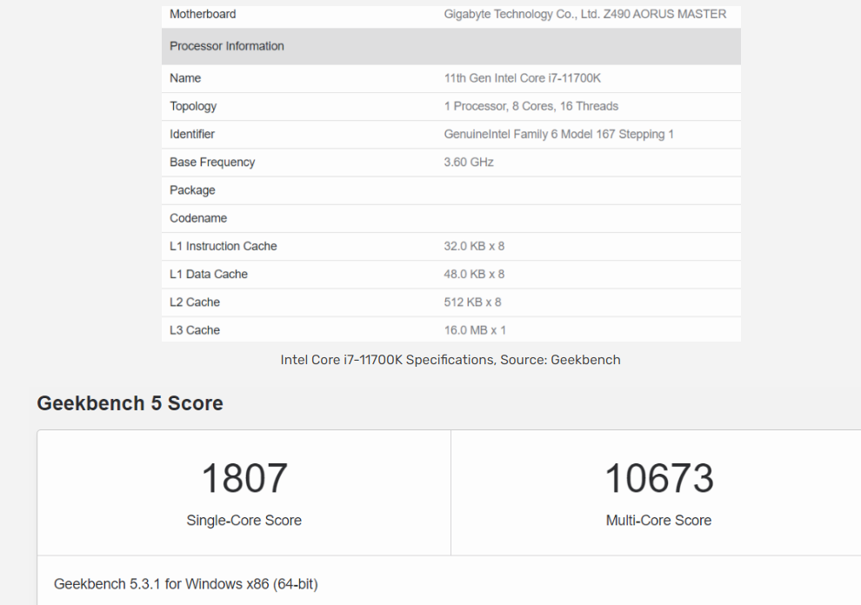
Task: Select the '16.0 MB x 1' value
Action: (475, 330)
